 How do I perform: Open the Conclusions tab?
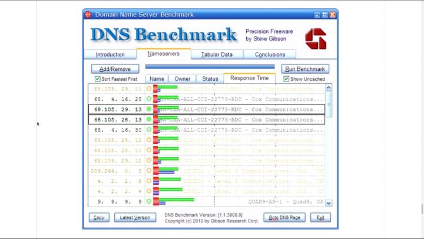(270, 54)
